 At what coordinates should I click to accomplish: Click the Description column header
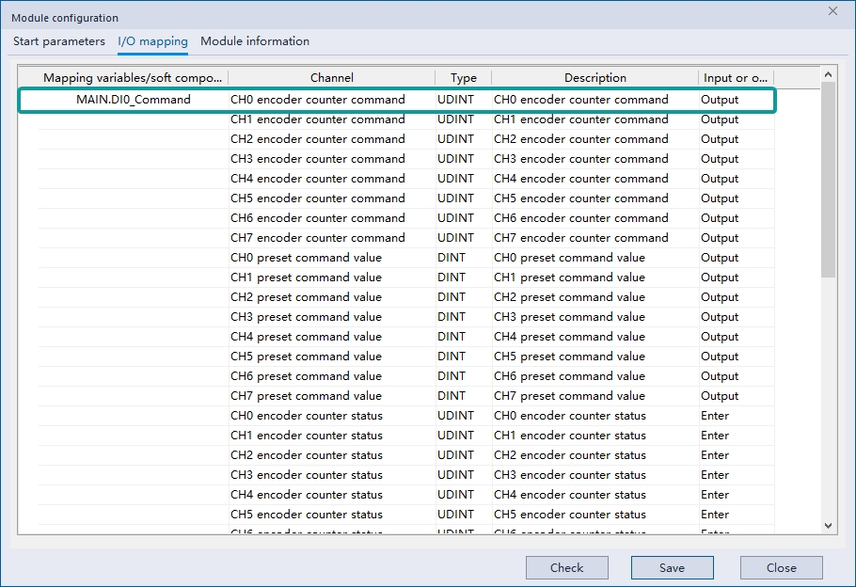[x=595, y=78]
